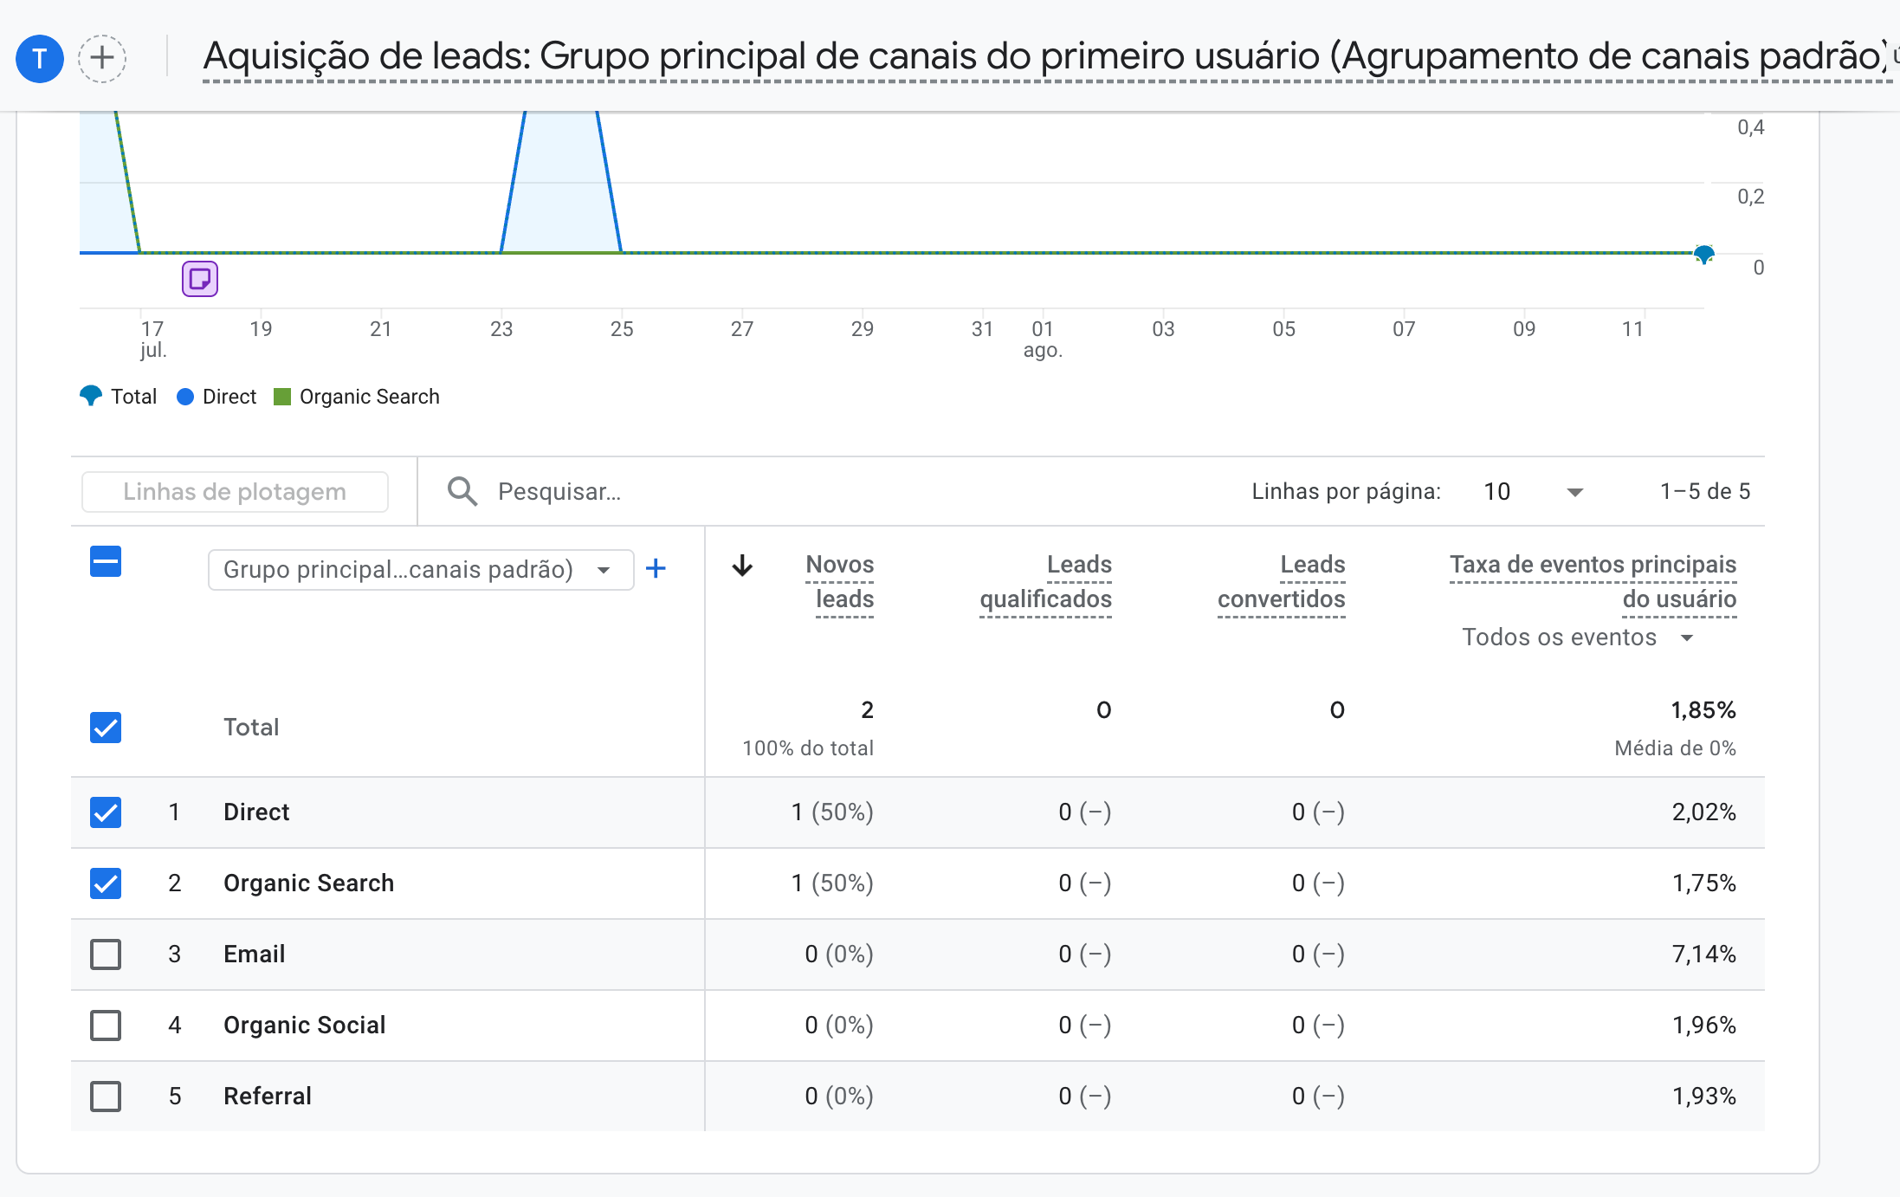The height and width of the screenshot is (1197, 1900).
Task: Click the search magnifier icon
Action: point(462,491)
